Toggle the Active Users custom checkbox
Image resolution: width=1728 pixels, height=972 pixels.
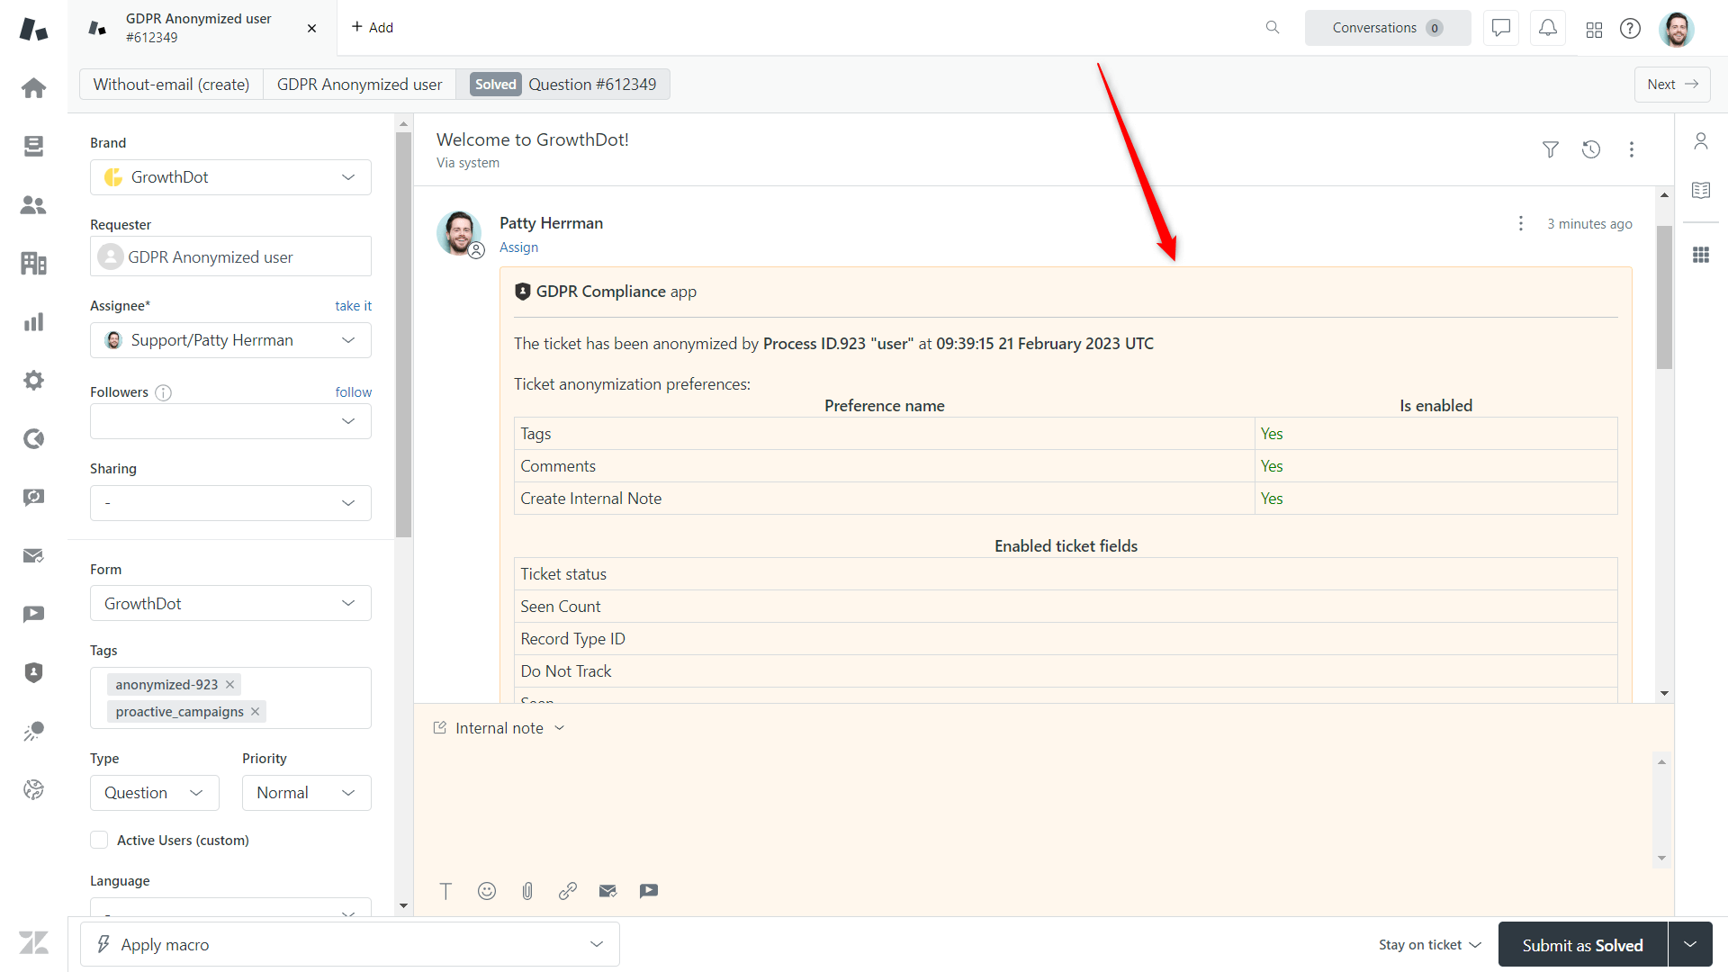point(100,839)
